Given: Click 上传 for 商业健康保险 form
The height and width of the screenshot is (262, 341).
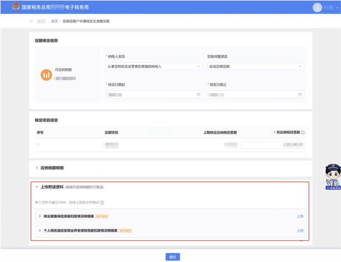Looking at the screenshot, I should coord(300,216).
